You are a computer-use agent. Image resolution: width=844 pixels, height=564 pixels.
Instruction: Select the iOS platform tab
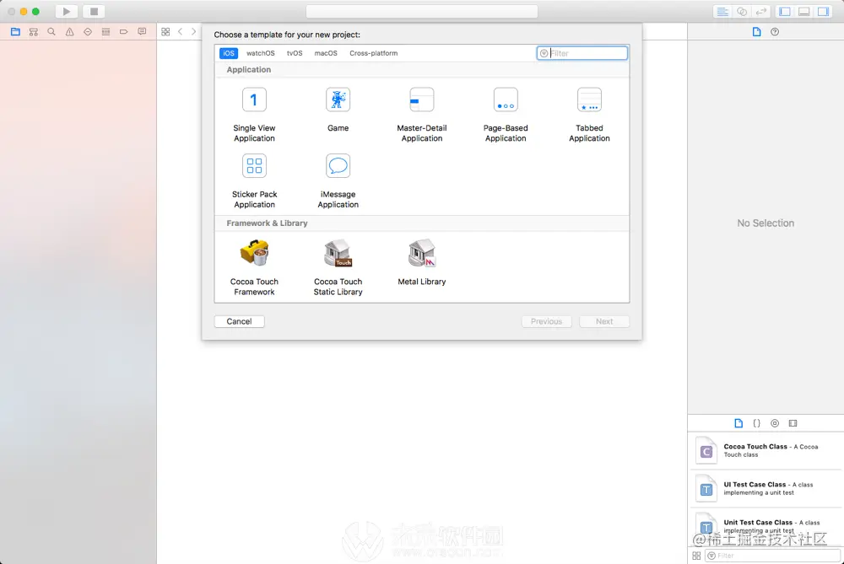point(229,53)
